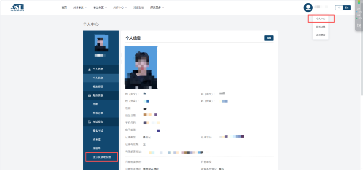Open 修改密码 in the sidebar
Image resolution: width=363 pixels, height=170 pixels.
[101, 87]
